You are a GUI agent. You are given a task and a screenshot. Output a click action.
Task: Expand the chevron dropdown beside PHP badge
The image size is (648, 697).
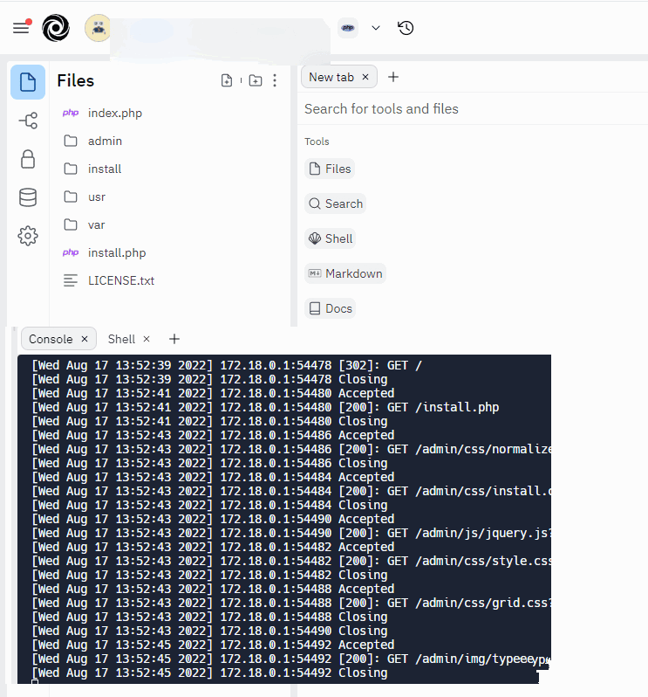(376, 28)
